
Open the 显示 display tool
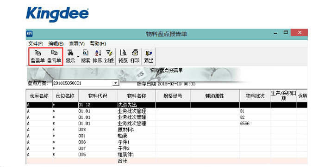pos(70,57)
